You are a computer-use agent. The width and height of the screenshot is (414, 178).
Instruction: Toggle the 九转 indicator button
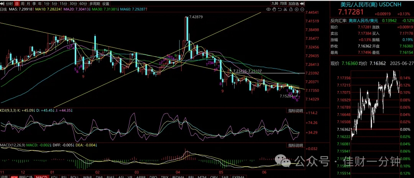coord(275,4)
